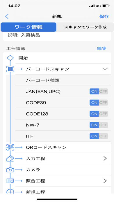
Task: Click the arrow next to 入力工程
Action: point(19,158)
